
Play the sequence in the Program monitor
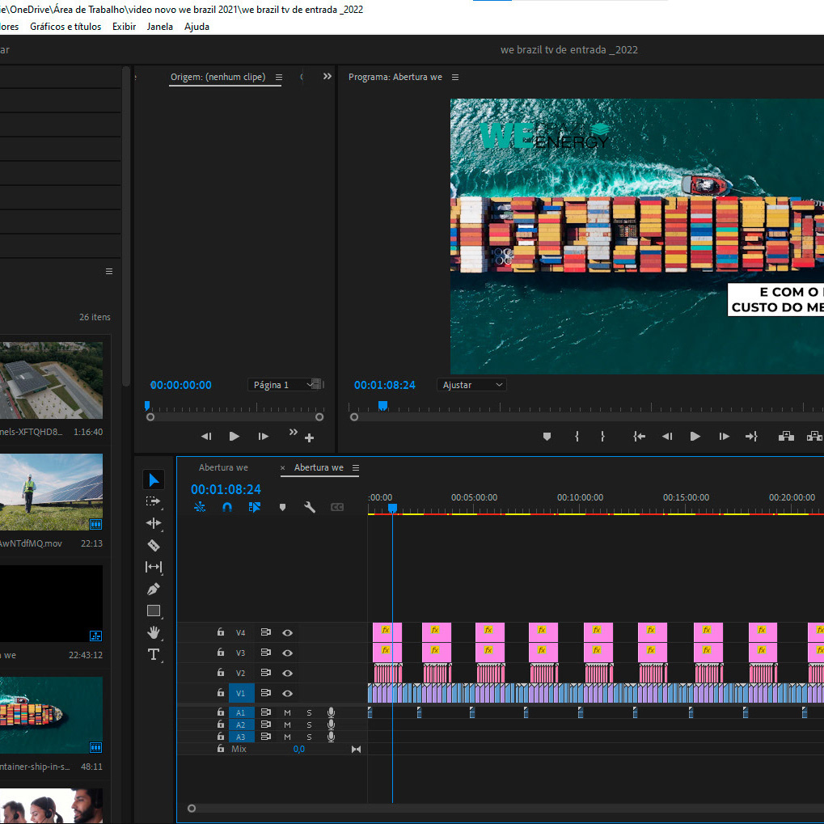tap(695, 436)
